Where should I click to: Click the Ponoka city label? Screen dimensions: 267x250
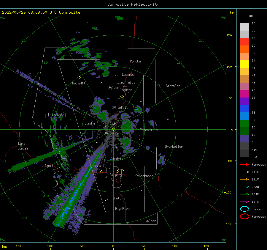click(135, 61)
